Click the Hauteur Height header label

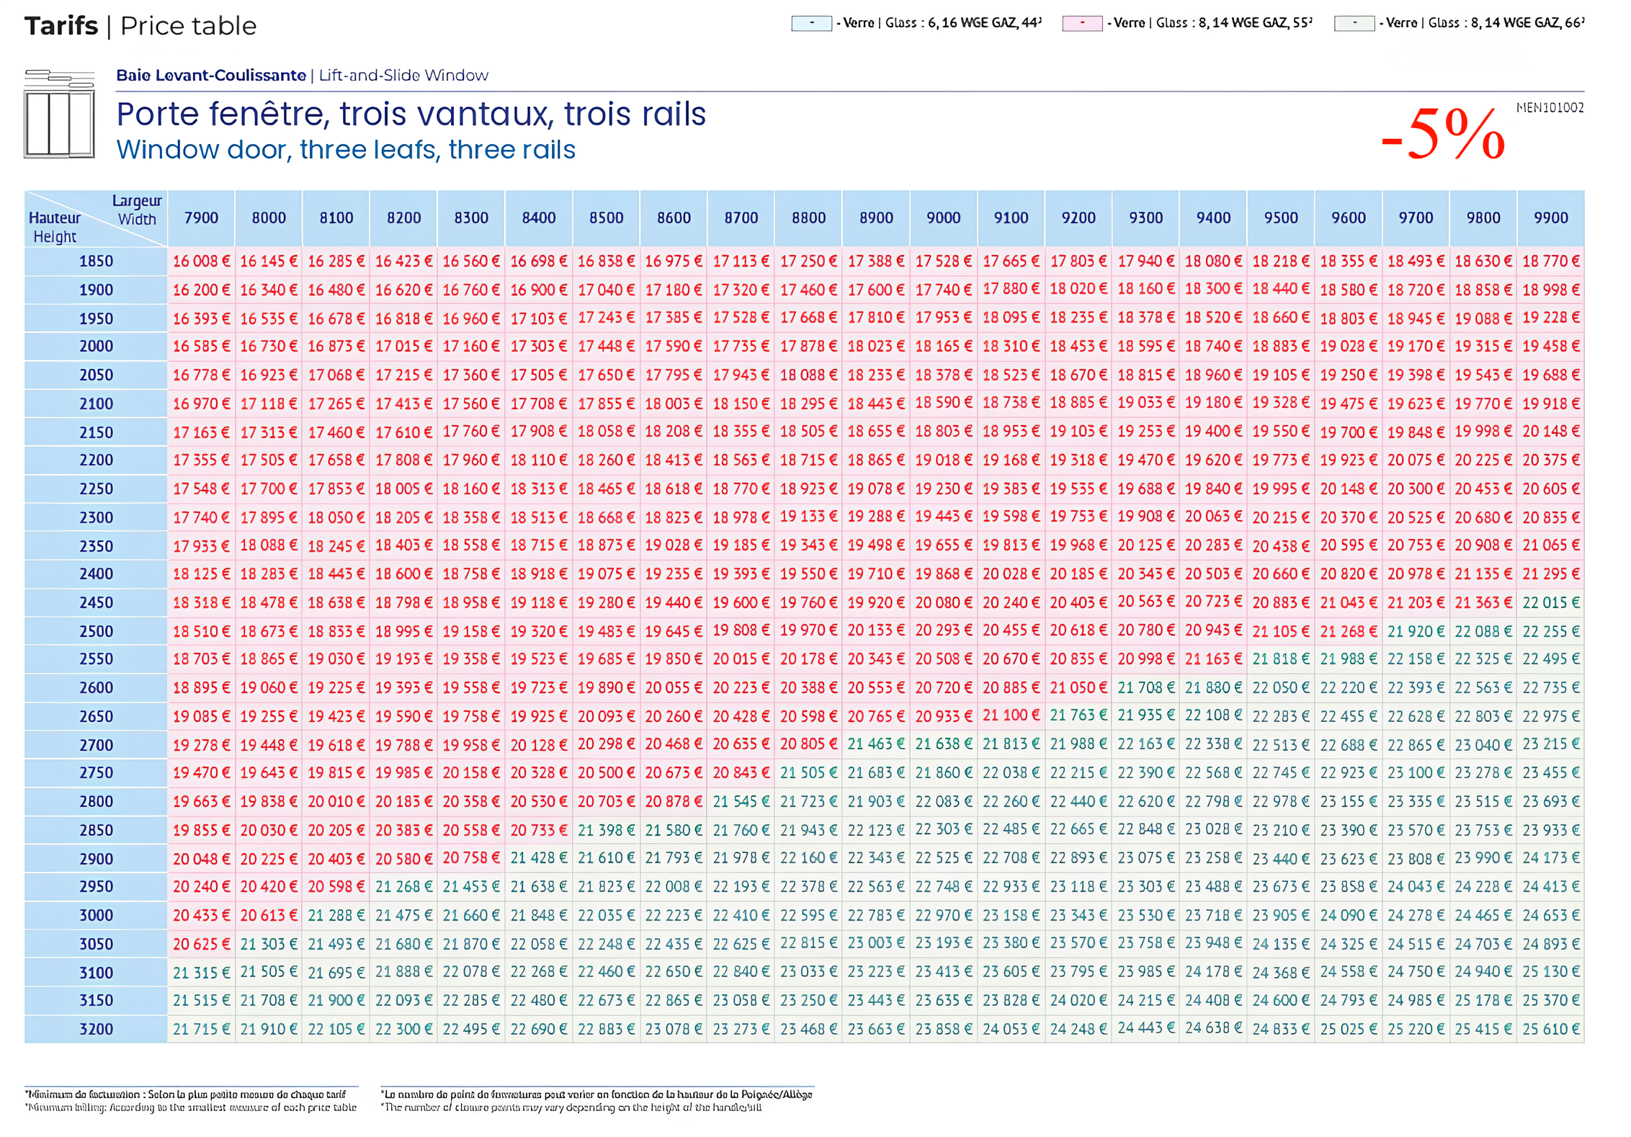[54, 227]
